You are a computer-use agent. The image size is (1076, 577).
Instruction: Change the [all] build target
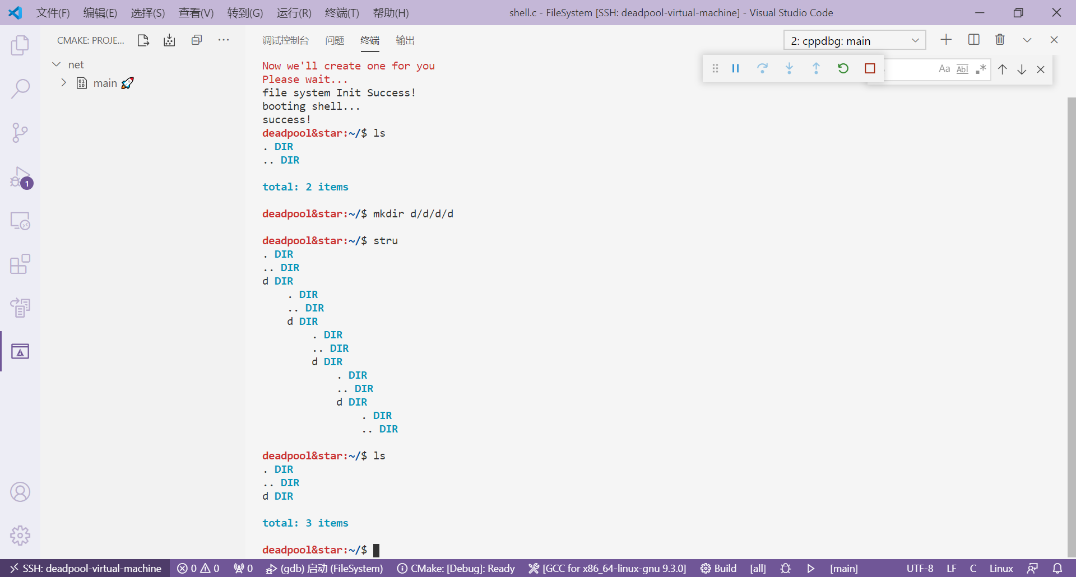coord(758,568)
